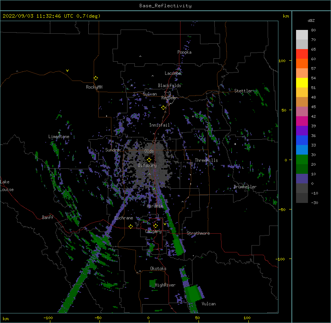This screenshot has height=323, width=331.
Task: Click the 80 value on the dBZ scale
Action: [313, 30]
